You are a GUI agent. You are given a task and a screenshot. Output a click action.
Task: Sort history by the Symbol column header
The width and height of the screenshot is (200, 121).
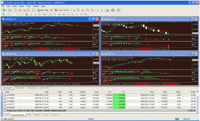pyautogui.click(x=82, y=92)
